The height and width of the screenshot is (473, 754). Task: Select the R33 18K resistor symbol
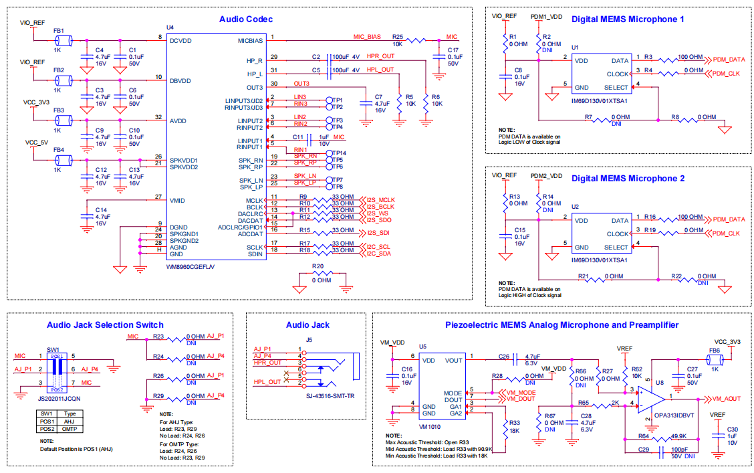pos(503,425)
